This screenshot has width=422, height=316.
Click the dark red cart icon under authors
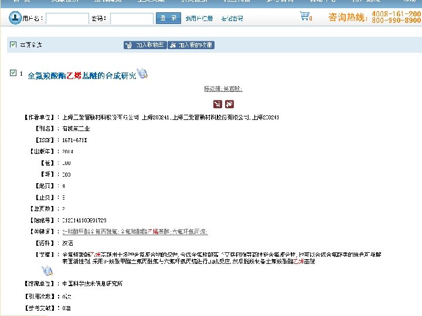pyautogui.click(x=217, y=104)
